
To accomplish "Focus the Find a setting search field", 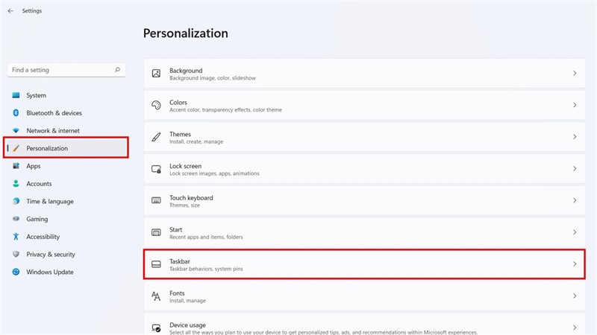I will (66, 70).
